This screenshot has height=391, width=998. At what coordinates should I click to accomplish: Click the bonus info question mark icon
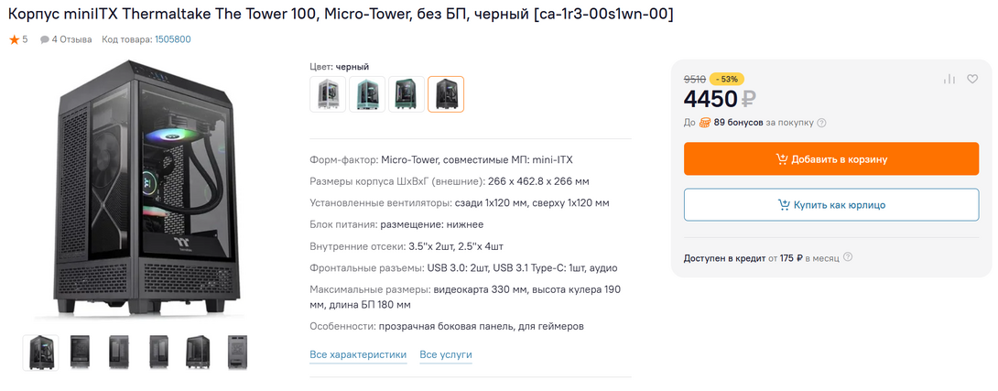[x=821, y=123]
